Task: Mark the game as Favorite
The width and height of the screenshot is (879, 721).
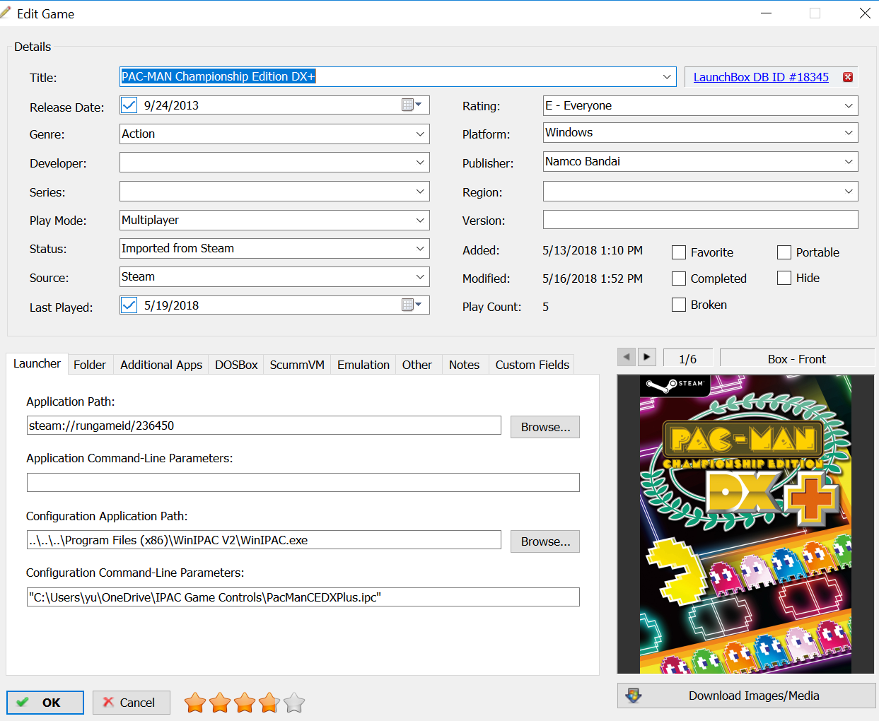Action: (x=679, y=252)
